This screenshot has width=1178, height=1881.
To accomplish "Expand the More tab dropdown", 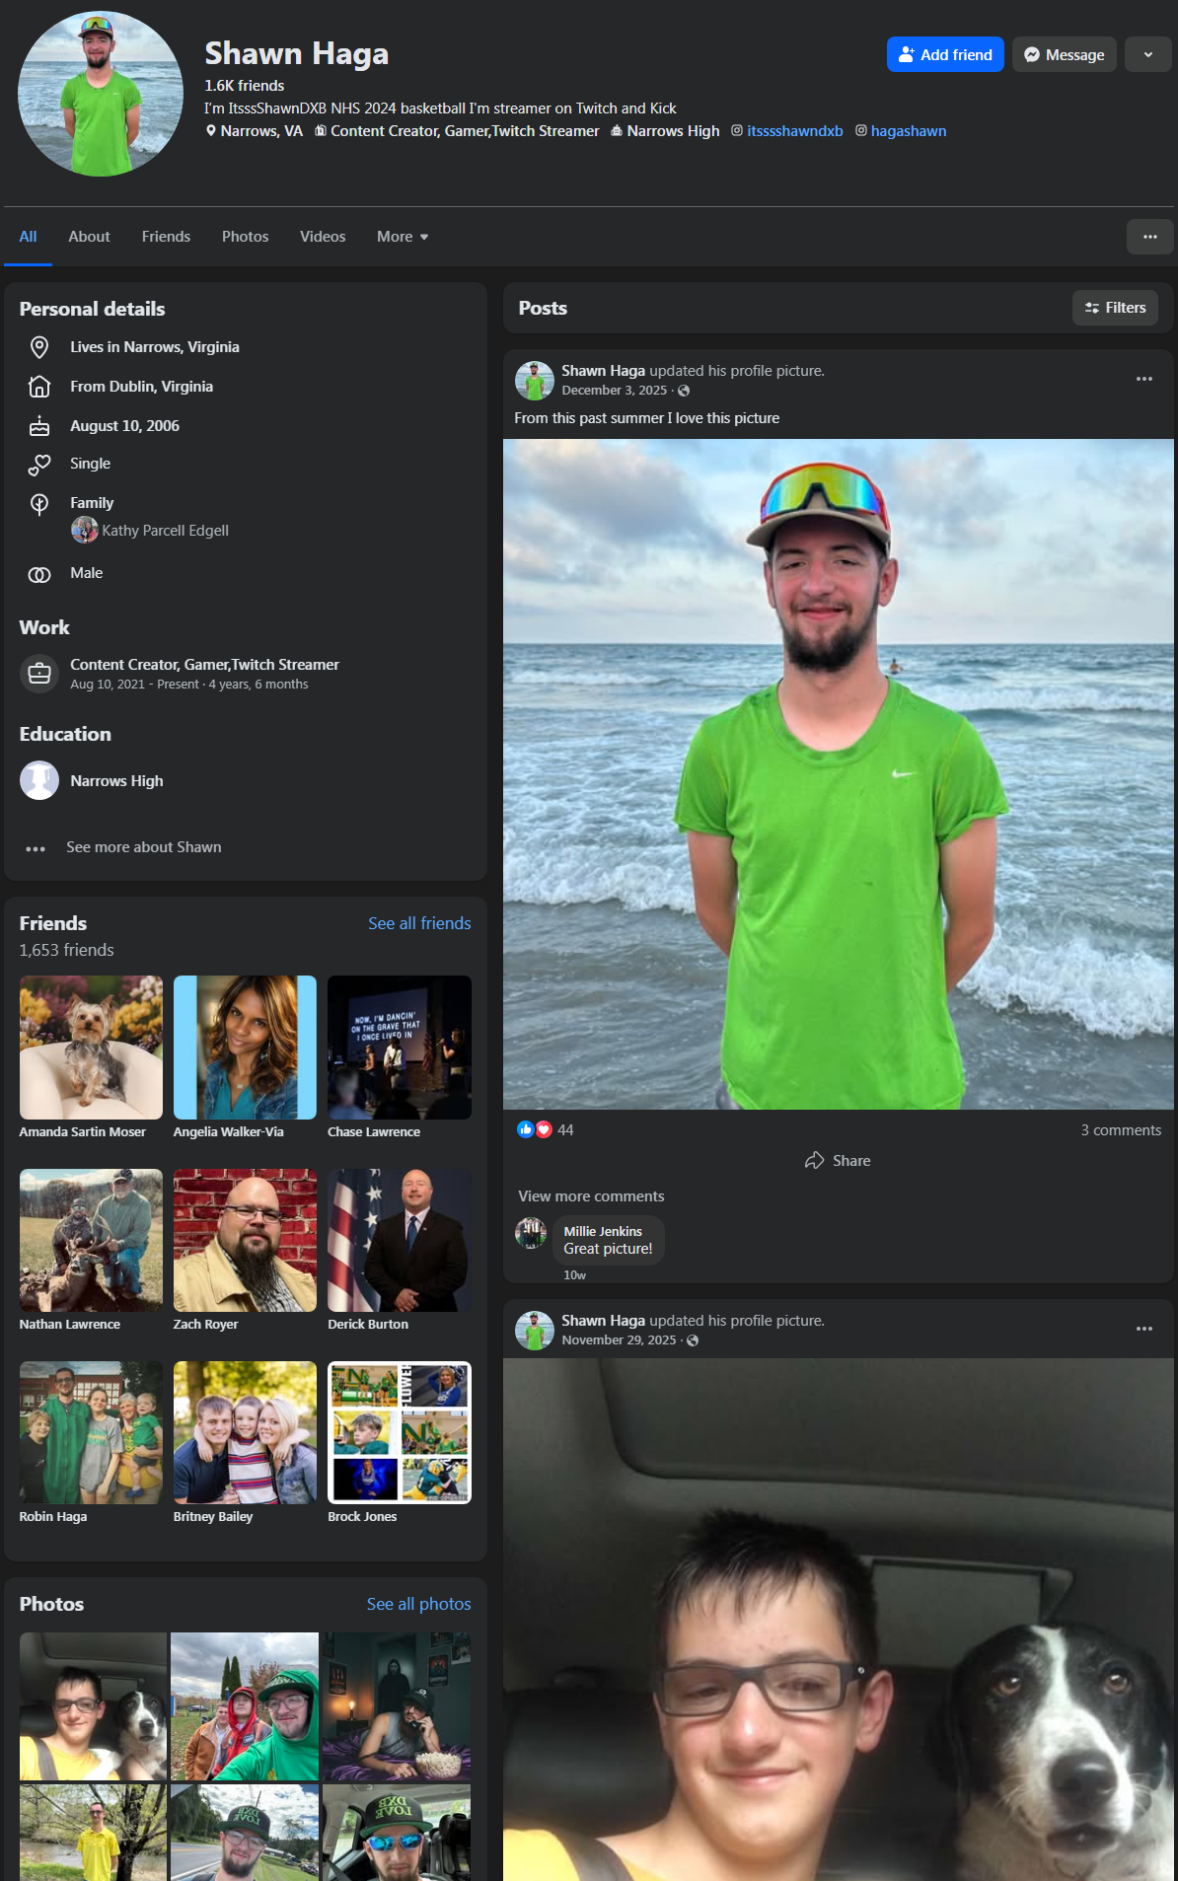I will (x=403, y=237).
